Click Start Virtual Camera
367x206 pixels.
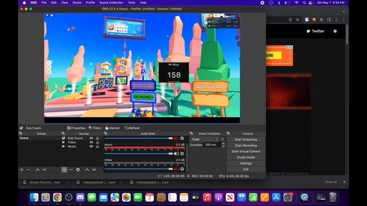tap(246, 151)
